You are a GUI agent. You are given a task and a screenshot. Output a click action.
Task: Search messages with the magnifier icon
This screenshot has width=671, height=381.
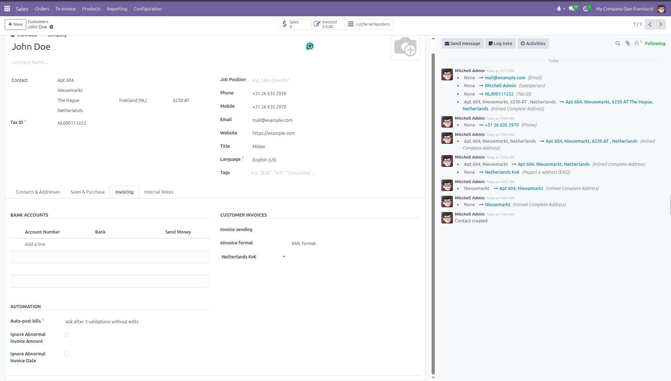click(x=618, y=43)
